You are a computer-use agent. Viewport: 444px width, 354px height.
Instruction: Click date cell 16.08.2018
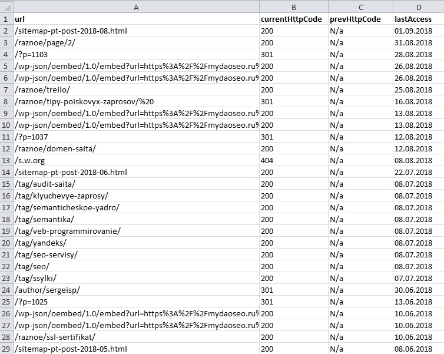point(419,102)
